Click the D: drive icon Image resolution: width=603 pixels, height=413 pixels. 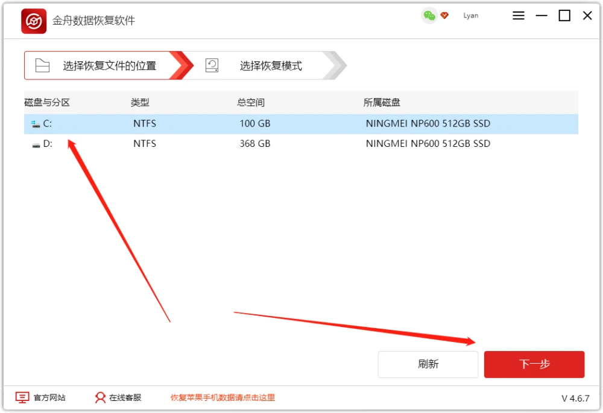[x=36, y=145]
